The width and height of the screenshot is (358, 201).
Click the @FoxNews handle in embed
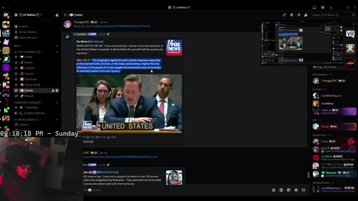pos(96,42)
